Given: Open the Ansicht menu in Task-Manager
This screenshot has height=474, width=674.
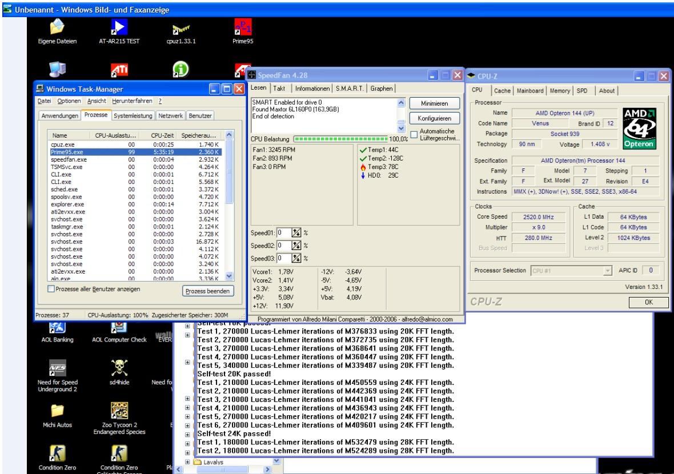Looking at the screenshot, I should pos(97,101).
